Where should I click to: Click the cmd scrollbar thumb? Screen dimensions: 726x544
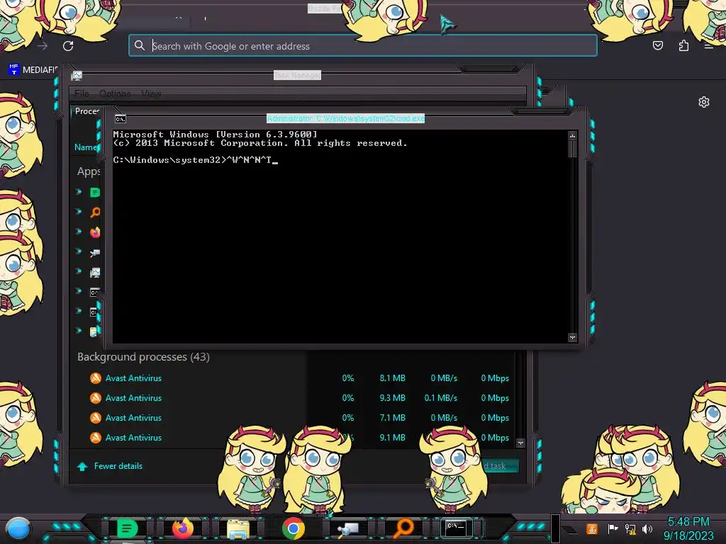tap(572, 149)
